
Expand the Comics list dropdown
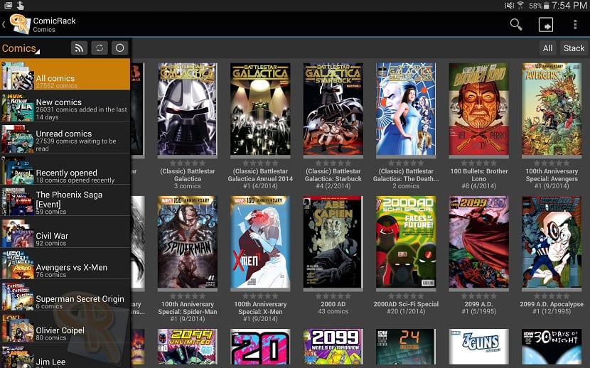click(21, 48)
